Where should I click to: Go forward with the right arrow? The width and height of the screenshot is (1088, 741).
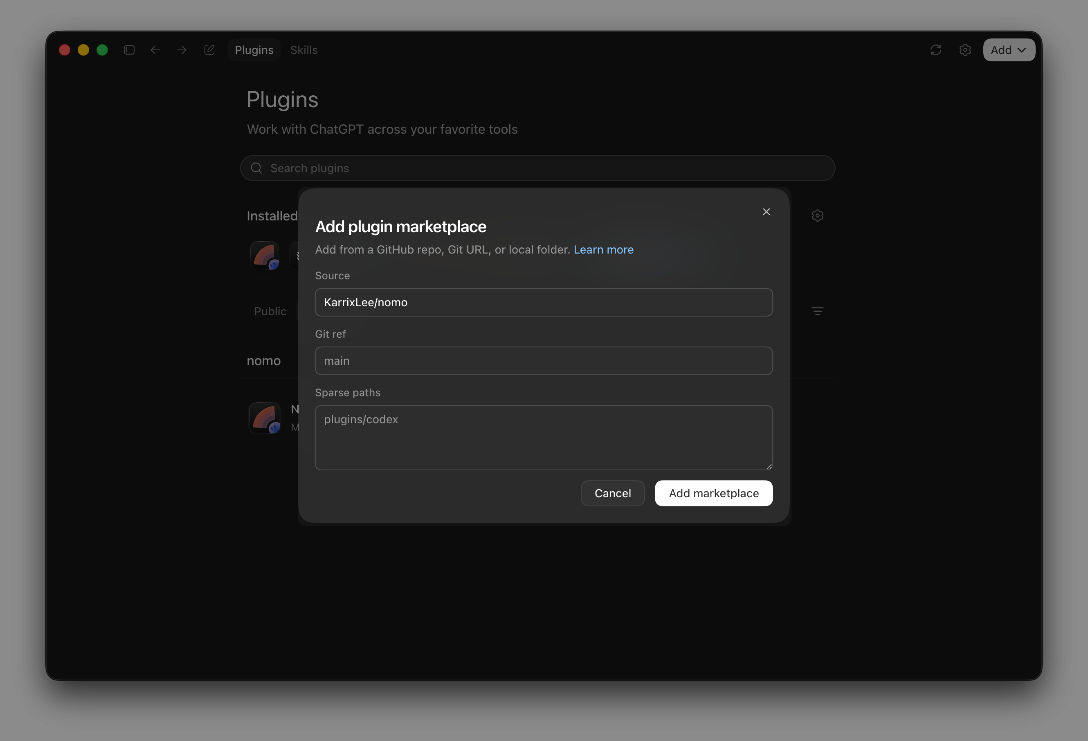pyautogui.click(x=182, y=50)
